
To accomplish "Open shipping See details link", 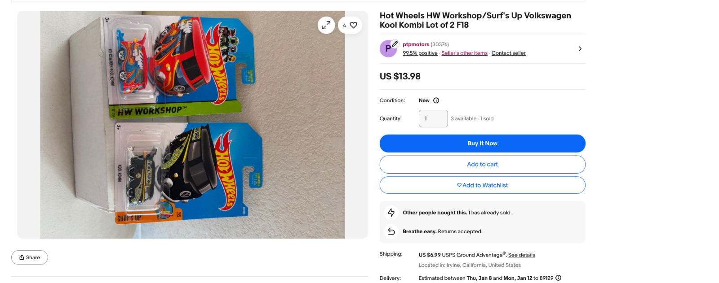I will tap(521, 255).
